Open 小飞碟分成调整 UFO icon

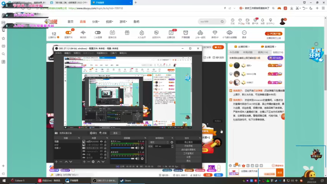tap(229, 34)
